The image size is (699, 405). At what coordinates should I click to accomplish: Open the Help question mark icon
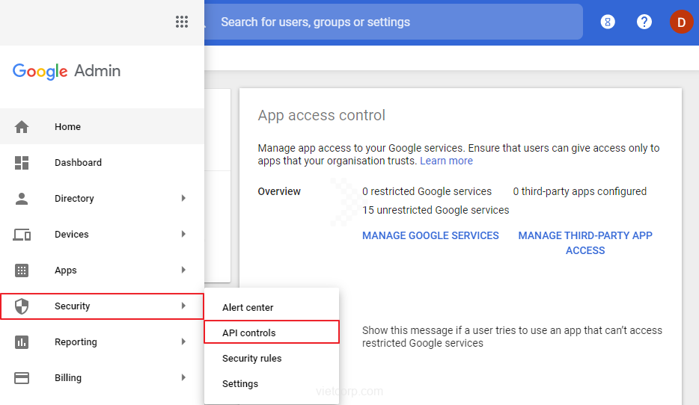point(644,22)
